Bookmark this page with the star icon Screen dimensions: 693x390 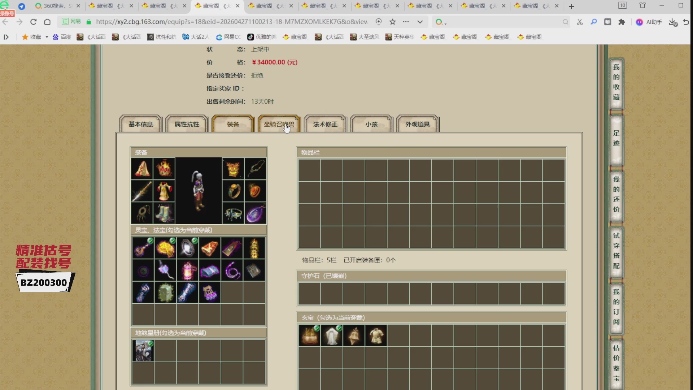pyautogui.click(x=393, y=22)
